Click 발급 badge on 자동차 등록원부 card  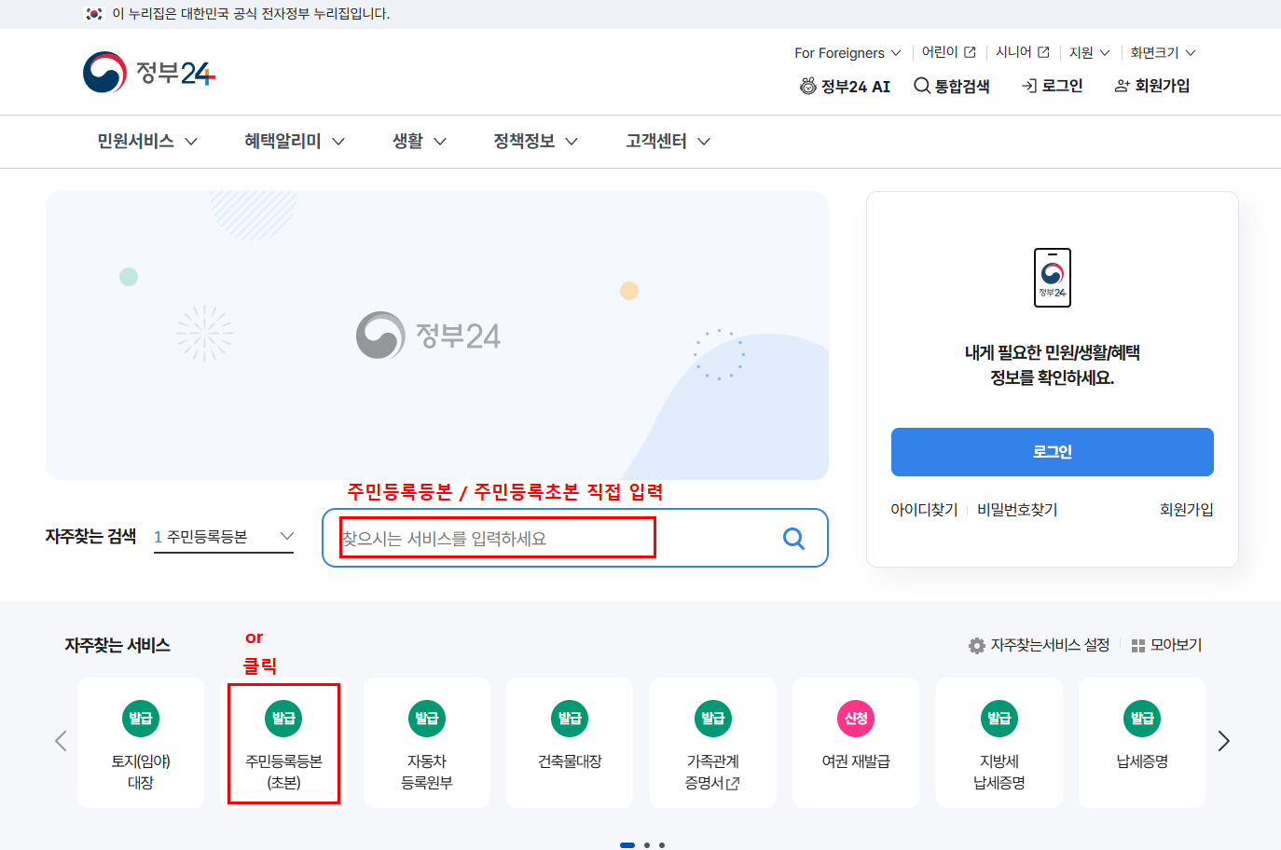427,719
